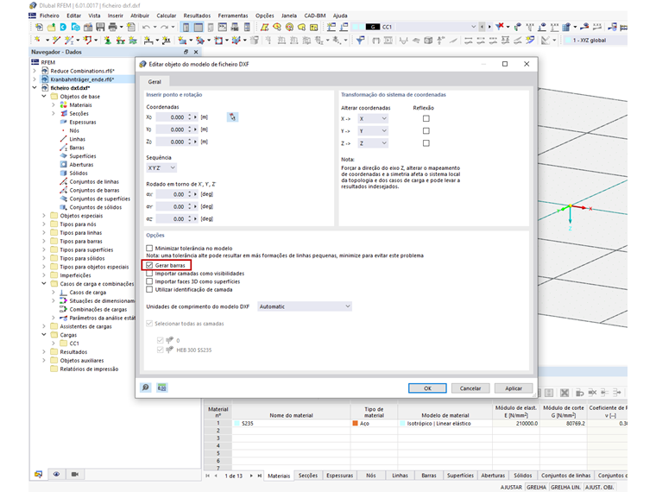Click the new line drawing icon
656x492 pixels.
point(56,41)
